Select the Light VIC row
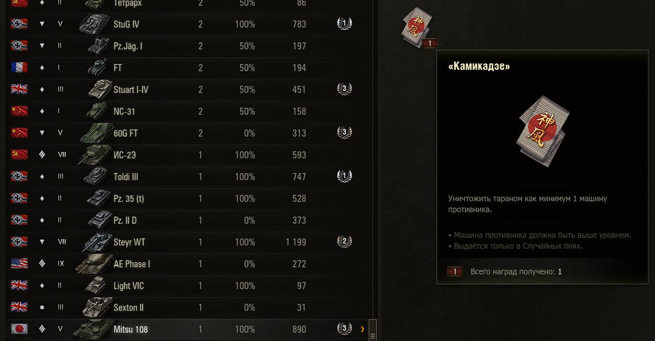This screenshot has width=655, height=341. click(x=187, y=286)
